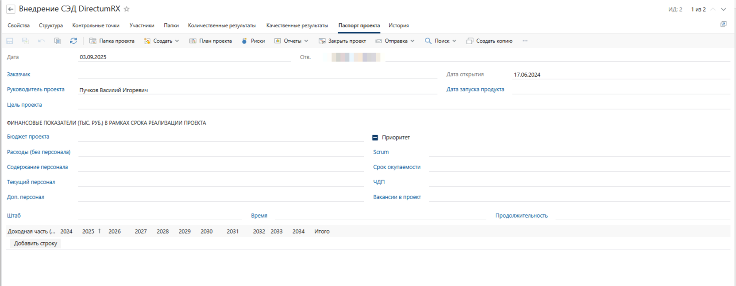Click the copy document icon in toolbar
Image resolution: width=736 pixels, height=286 pixels.
point(58,41)
